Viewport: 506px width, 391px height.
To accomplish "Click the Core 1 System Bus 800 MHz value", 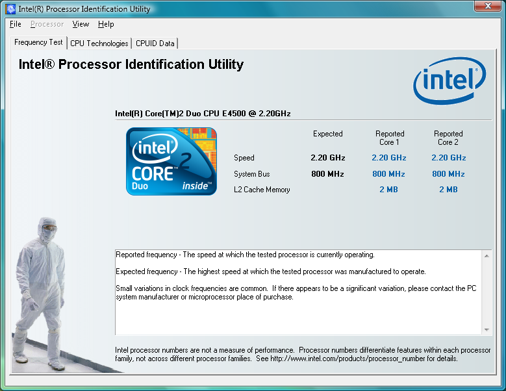I will (x=388, y=174).
